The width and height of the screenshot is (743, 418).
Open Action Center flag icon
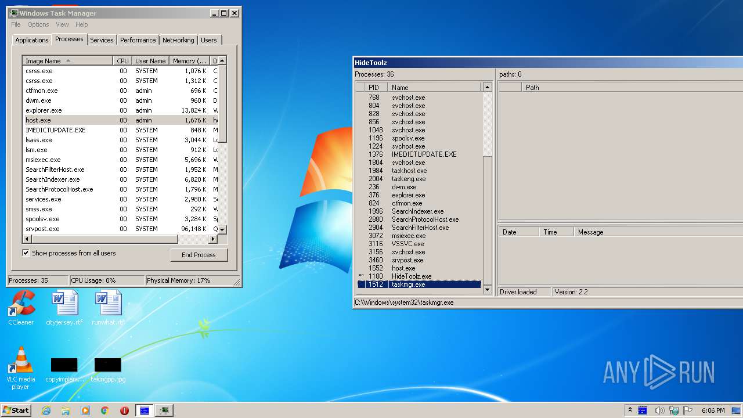688,410
